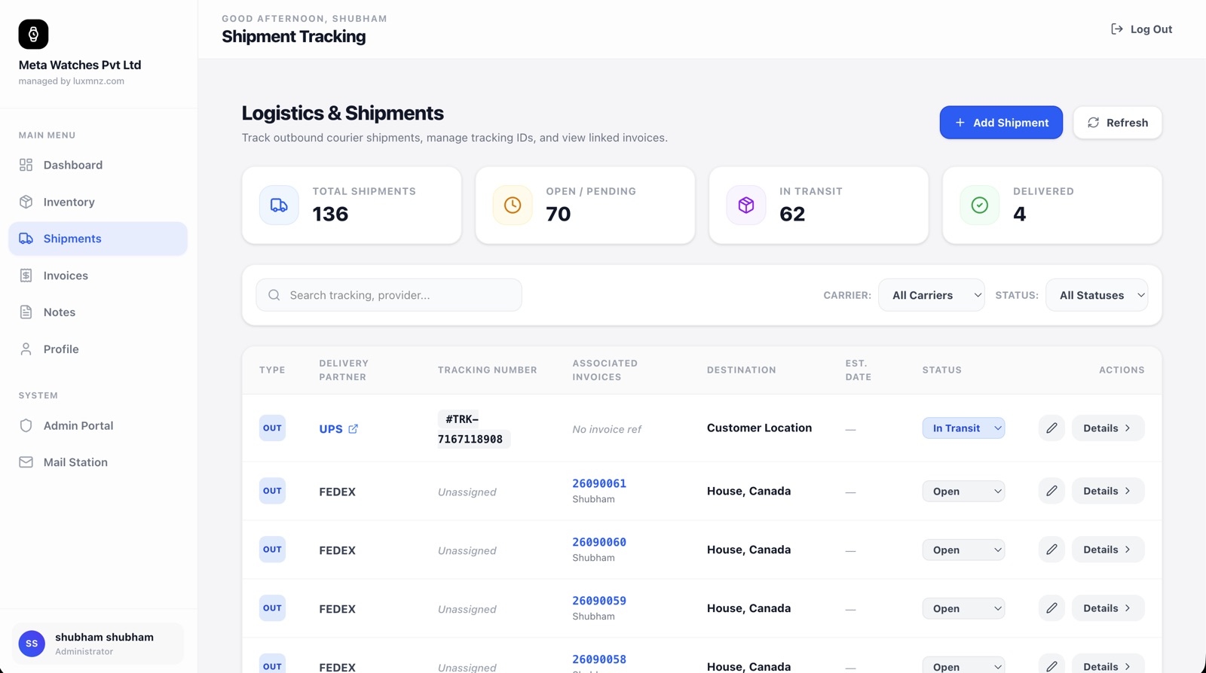Edit shipment for invoice 26090059 via pencil
The image size is (1206, 673).
[x=1051, y=608]
